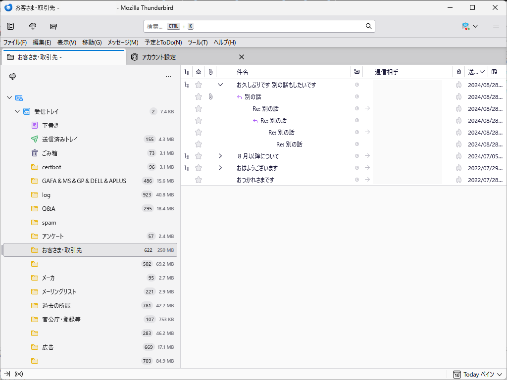This screenshot has width=507, height=380.
Task: Click the read status column header
Action: [x=356, y=72]
